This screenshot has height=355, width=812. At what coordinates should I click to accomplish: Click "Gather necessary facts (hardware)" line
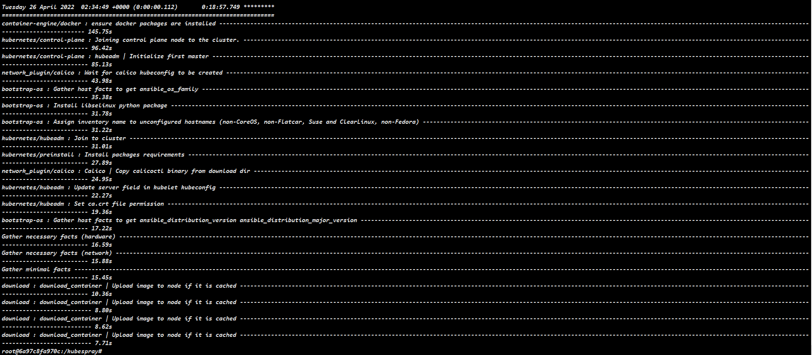[x=59, y=236]
